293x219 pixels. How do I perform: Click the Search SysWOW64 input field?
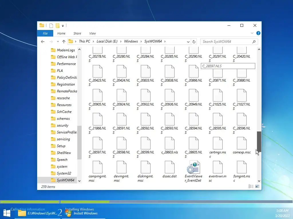coord(227,42)
